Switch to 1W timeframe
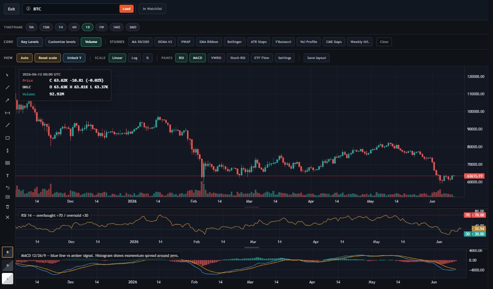 [102, 27]
